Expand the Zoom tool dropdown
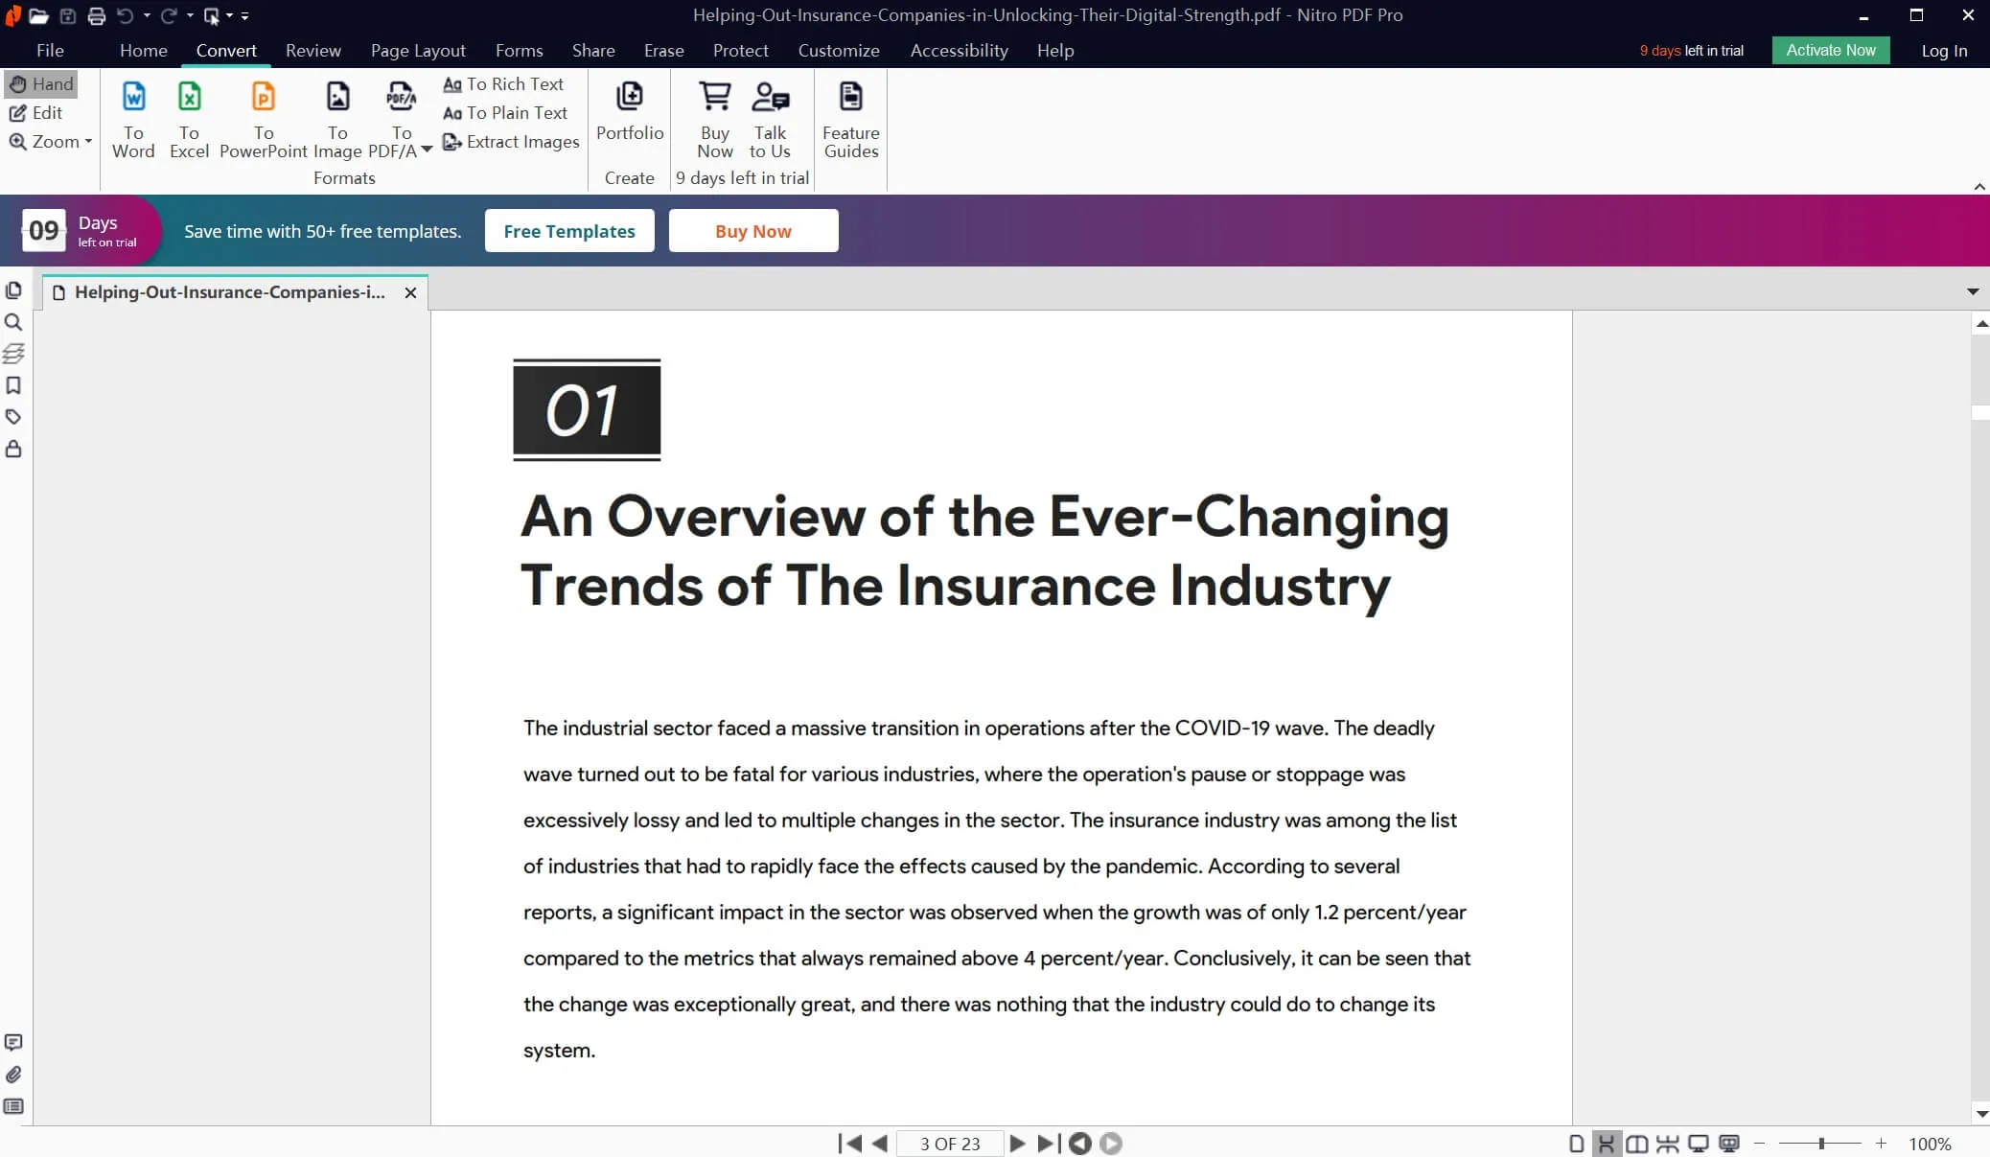 pos(88,142)
